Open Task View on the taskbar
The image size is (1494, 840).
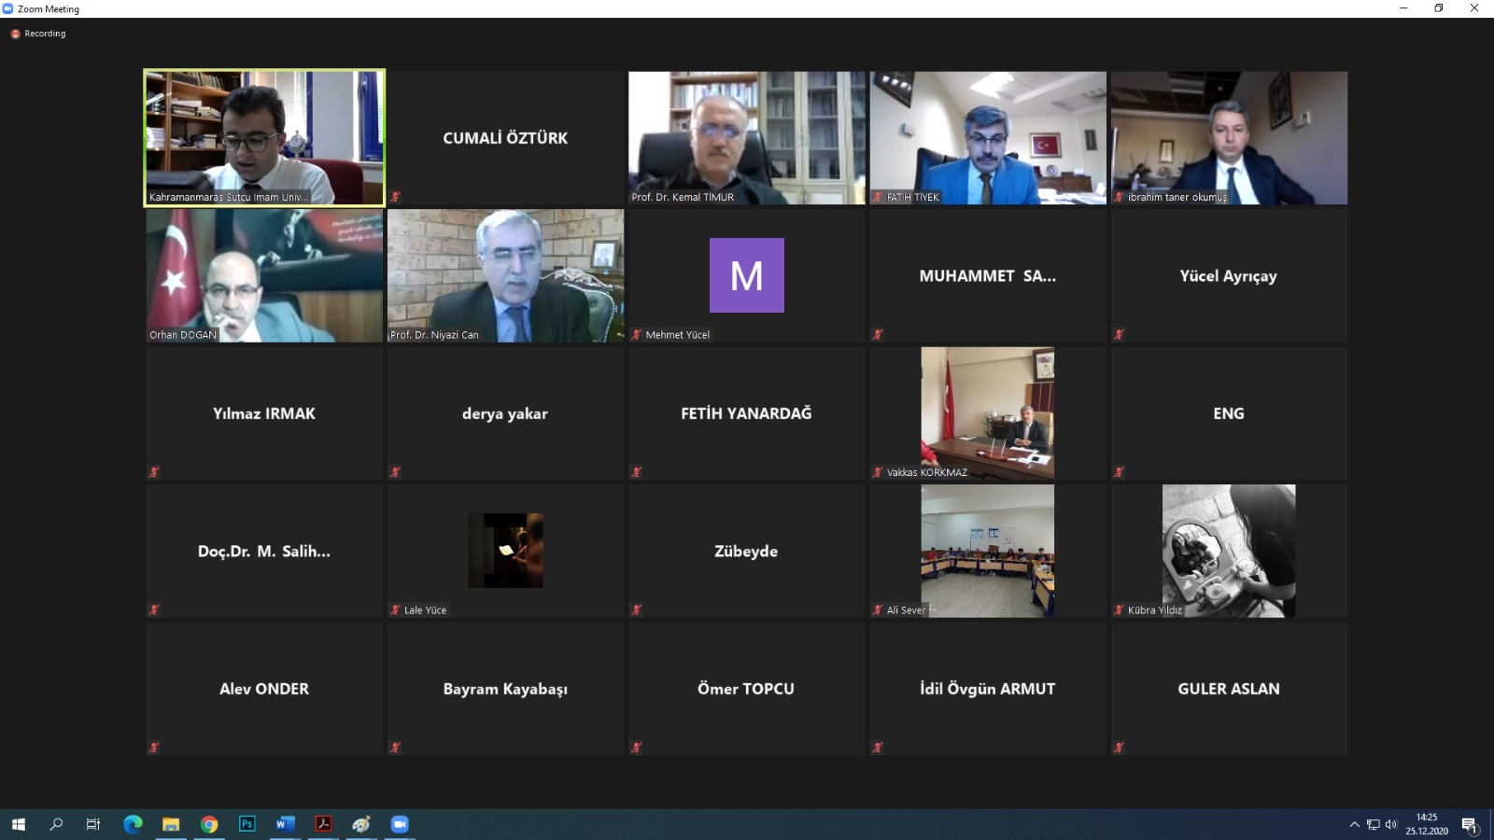point(93,824)
